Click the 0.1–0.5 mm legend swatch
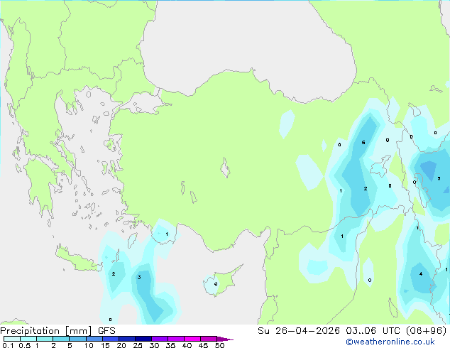 pos(12,339)
